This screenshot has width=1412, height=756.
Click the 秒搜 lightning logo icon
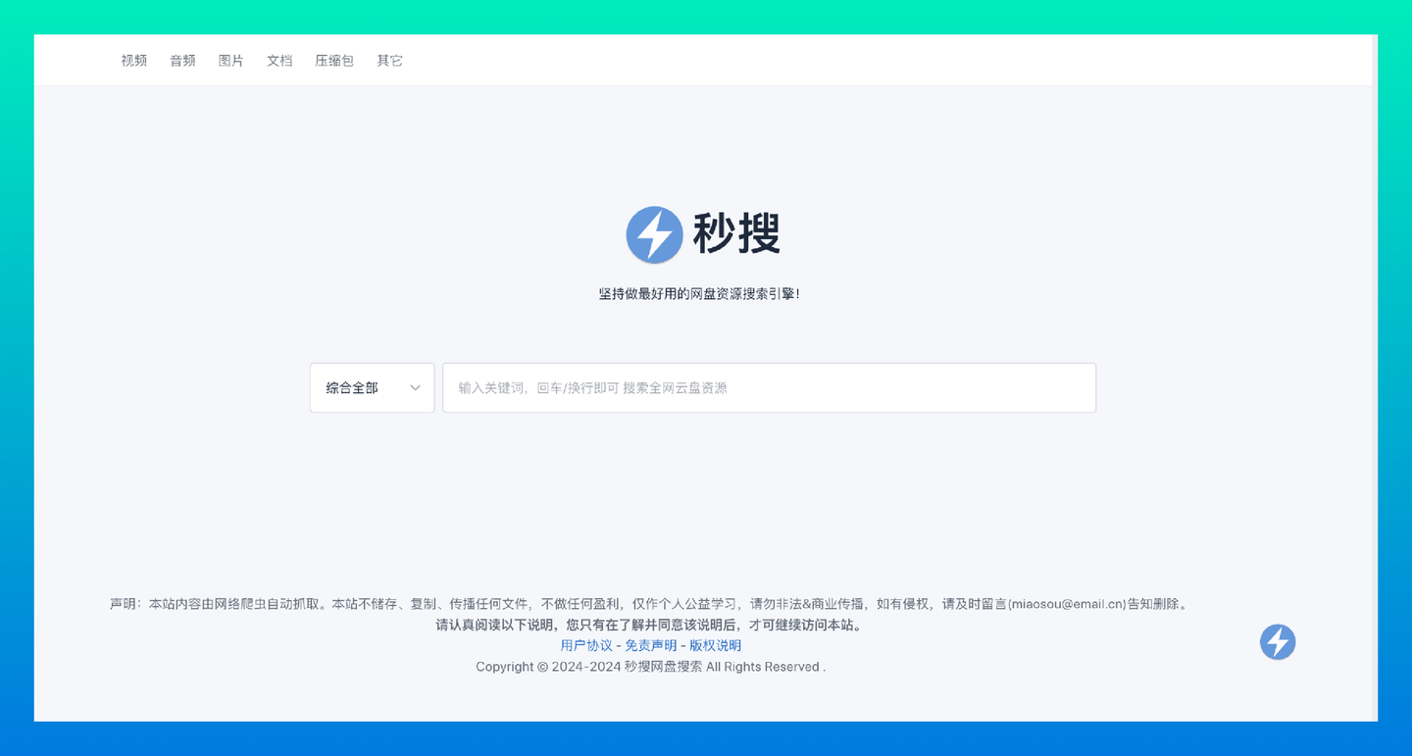point(654,235)
